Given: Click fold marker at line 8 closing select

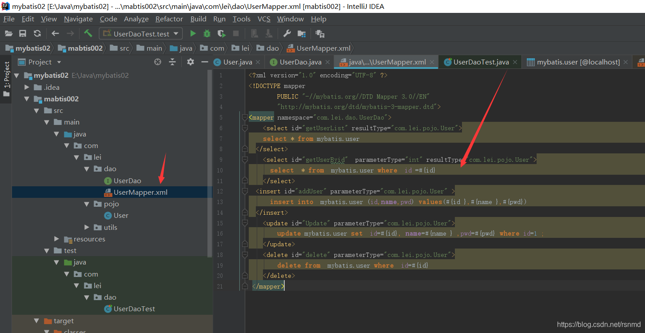Looking at the screenshot, I should (245, 149).
